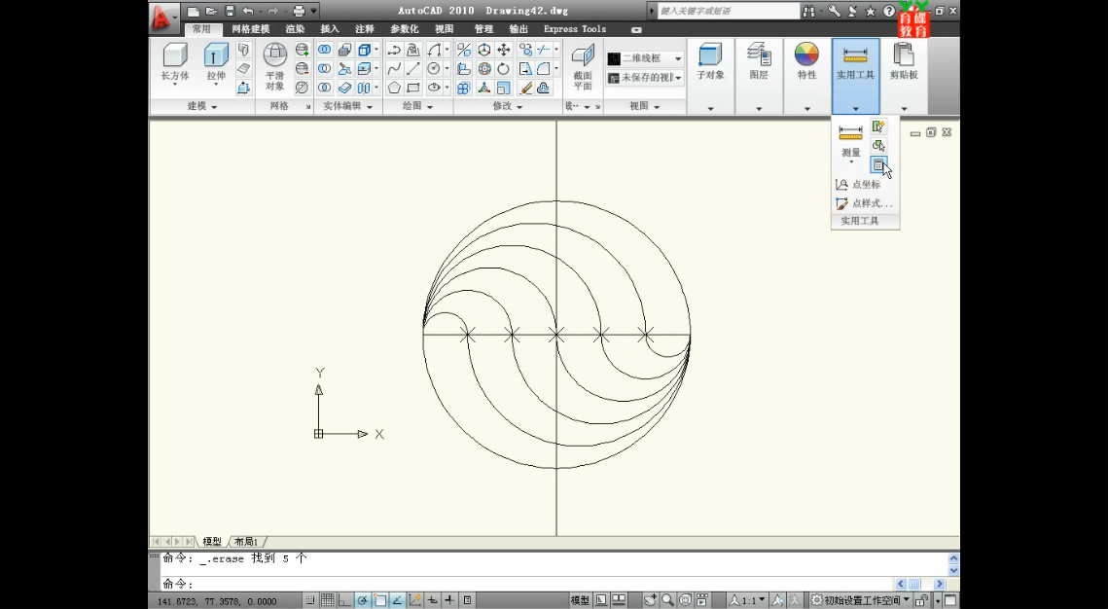The image size is (1108, 609).
Task: Select the Polygon draw tool
Action: point(394,88)
